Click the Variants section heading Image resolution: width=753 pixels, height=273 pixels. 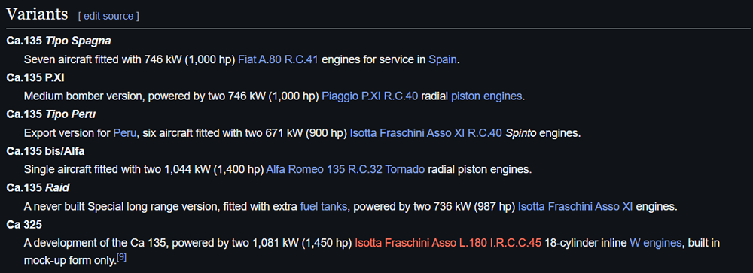coord(37,14)
